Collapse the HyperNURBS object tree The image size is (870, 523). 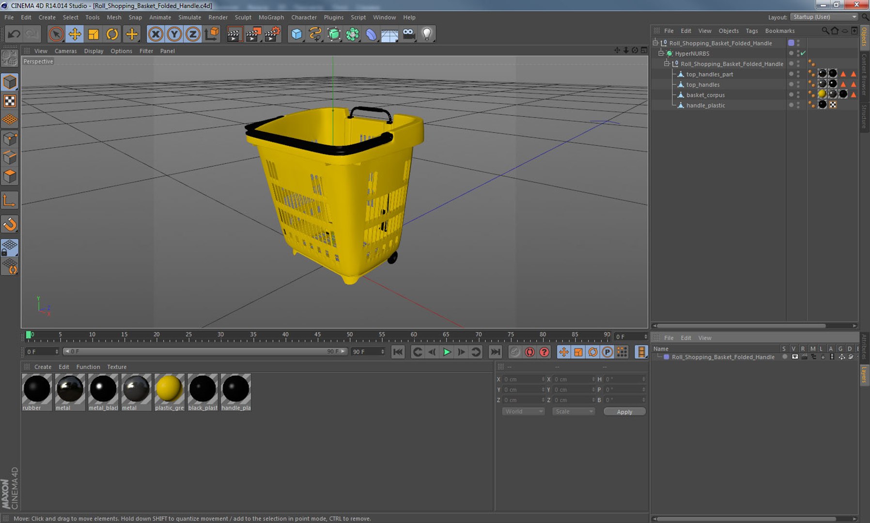pyautogui.click(x=661, y=53)
